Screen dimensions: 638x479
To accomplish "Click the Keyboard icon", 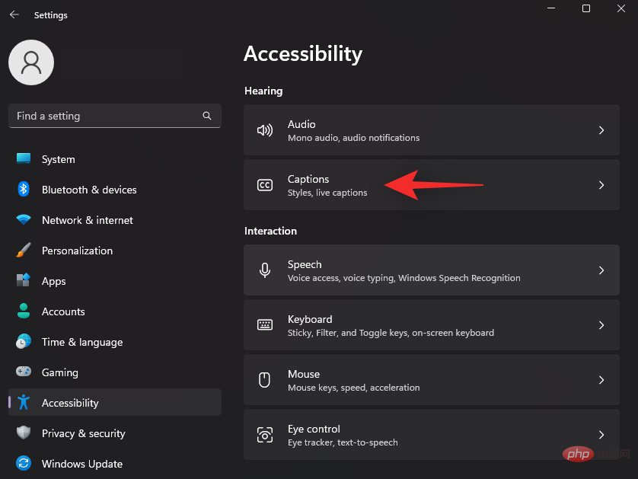I will 265,324.
